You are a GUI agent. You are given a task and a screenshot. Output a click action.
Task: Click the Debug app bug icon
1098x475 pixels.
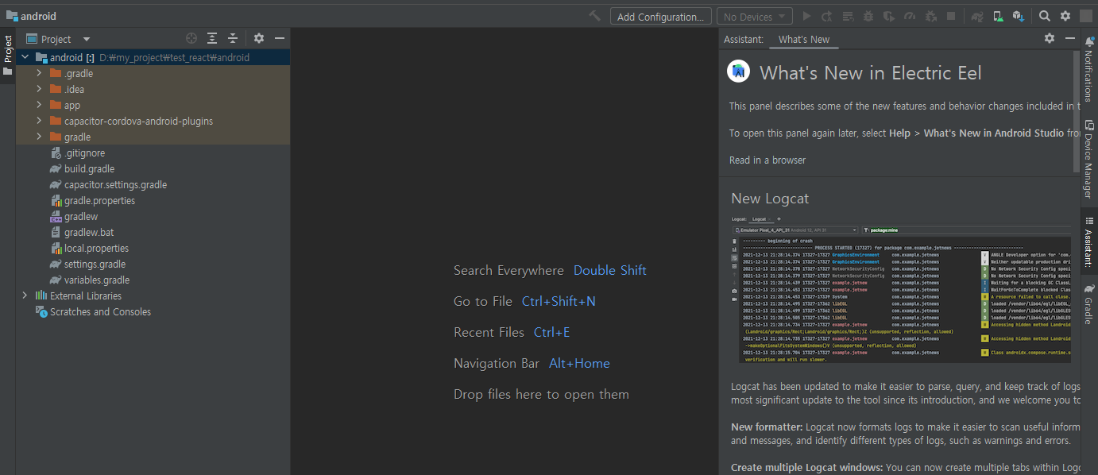click(x=869, y=16)
